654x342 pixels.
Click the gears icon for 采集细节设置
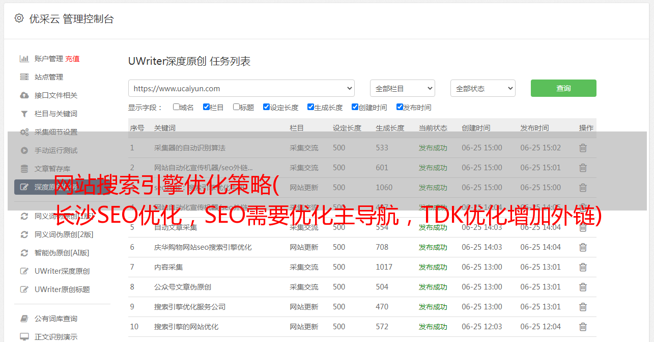(x=24, y=132)
